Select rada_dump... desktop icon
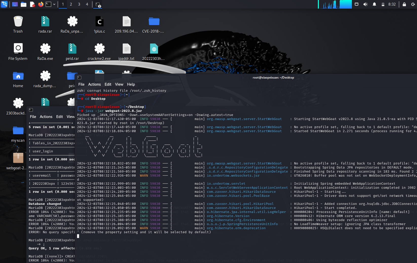 [x=45, y=79]
